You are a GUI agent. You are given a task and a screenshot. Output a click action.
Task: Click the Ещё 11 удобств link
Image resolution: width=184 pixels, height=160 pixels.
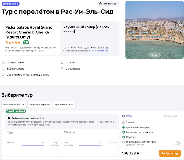[100, 51]
